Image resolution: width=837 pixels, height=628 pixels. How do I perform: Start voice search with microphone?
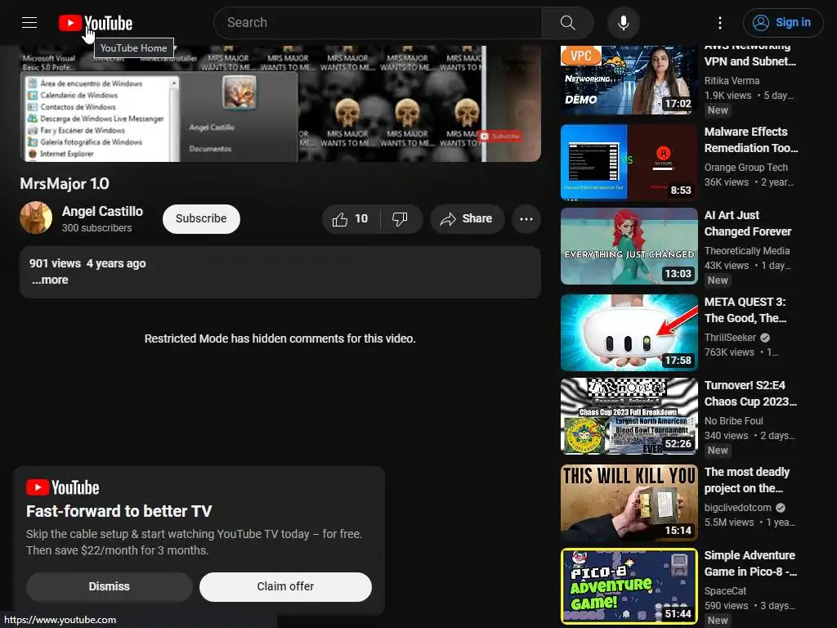[x=623, y=23]
